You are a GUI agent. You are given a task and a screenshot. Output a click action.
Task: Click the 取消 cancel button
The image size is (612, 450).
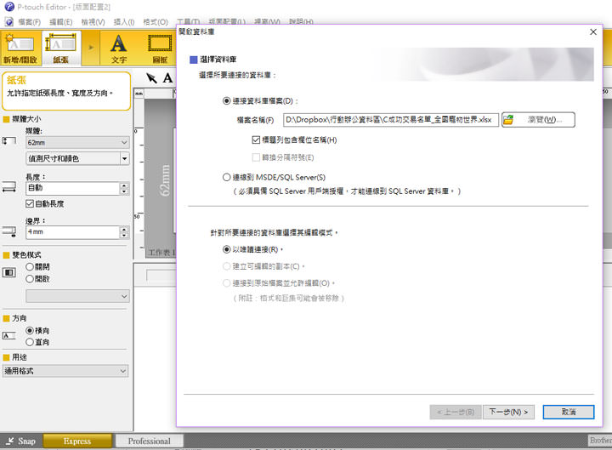[569, 412]
